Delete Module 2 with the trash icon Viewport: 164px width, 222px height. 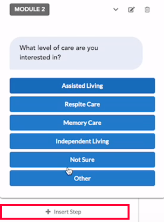147,9
